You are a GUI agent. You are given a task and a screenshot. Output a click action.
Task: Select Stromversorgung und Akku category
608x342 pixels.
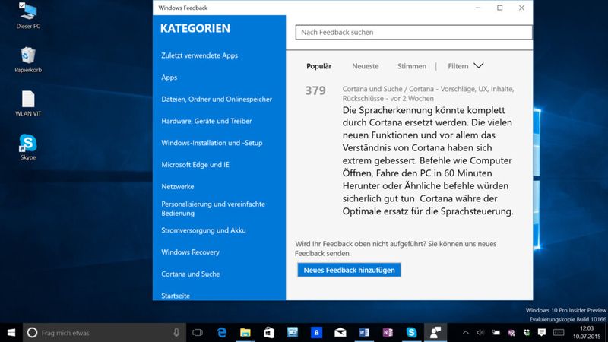pos(203,230)
